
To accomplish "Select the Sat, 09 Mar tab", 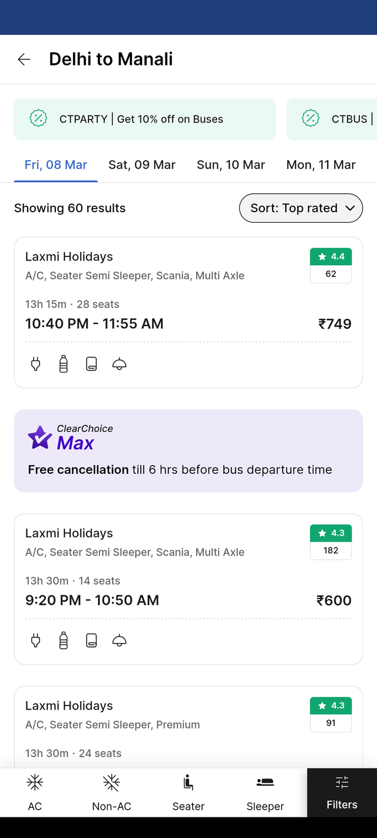I will 142,165.
